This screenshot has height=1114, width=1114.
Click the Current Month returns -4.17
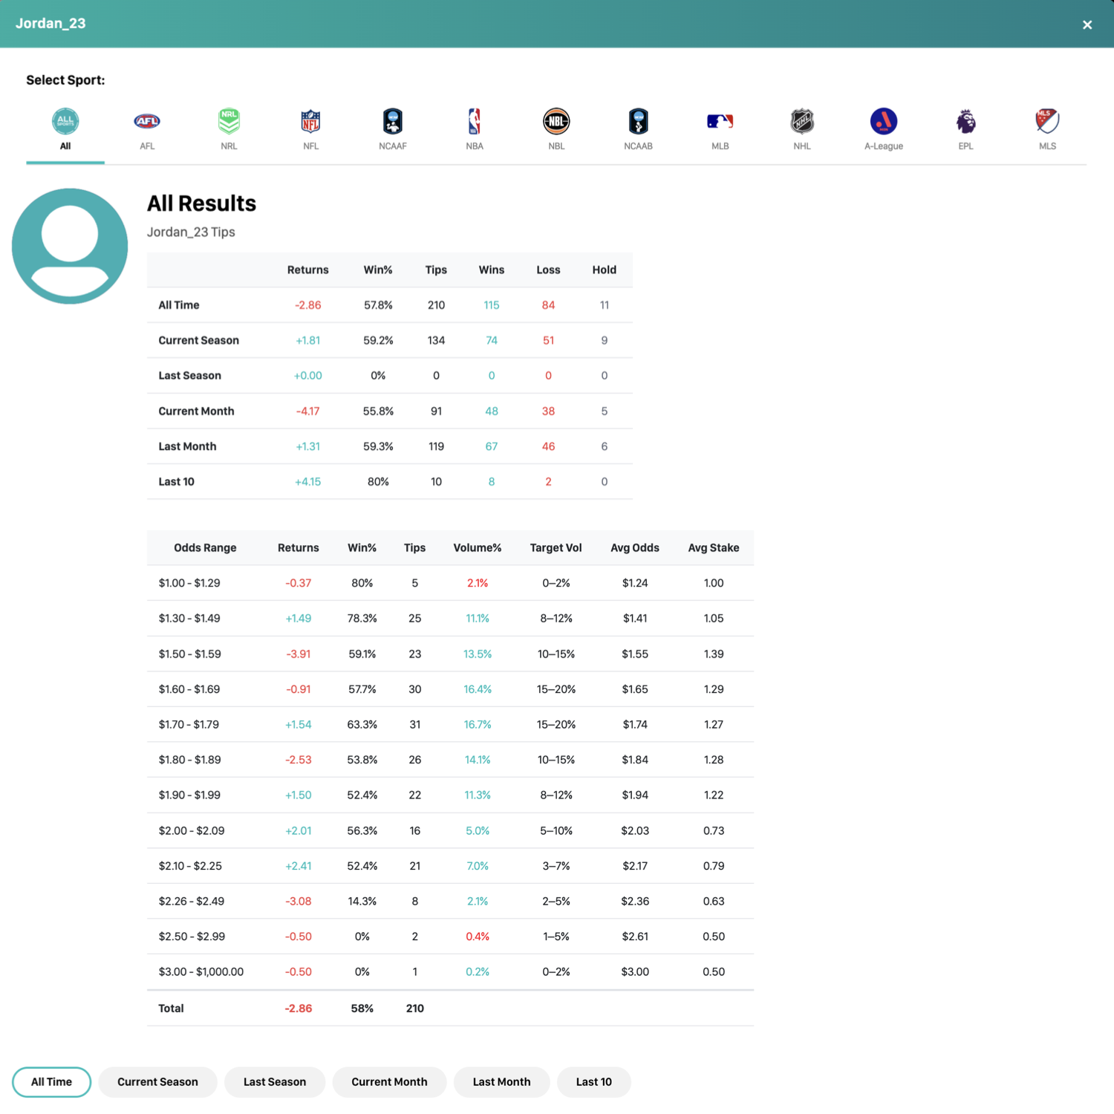(x=307, y=411)
